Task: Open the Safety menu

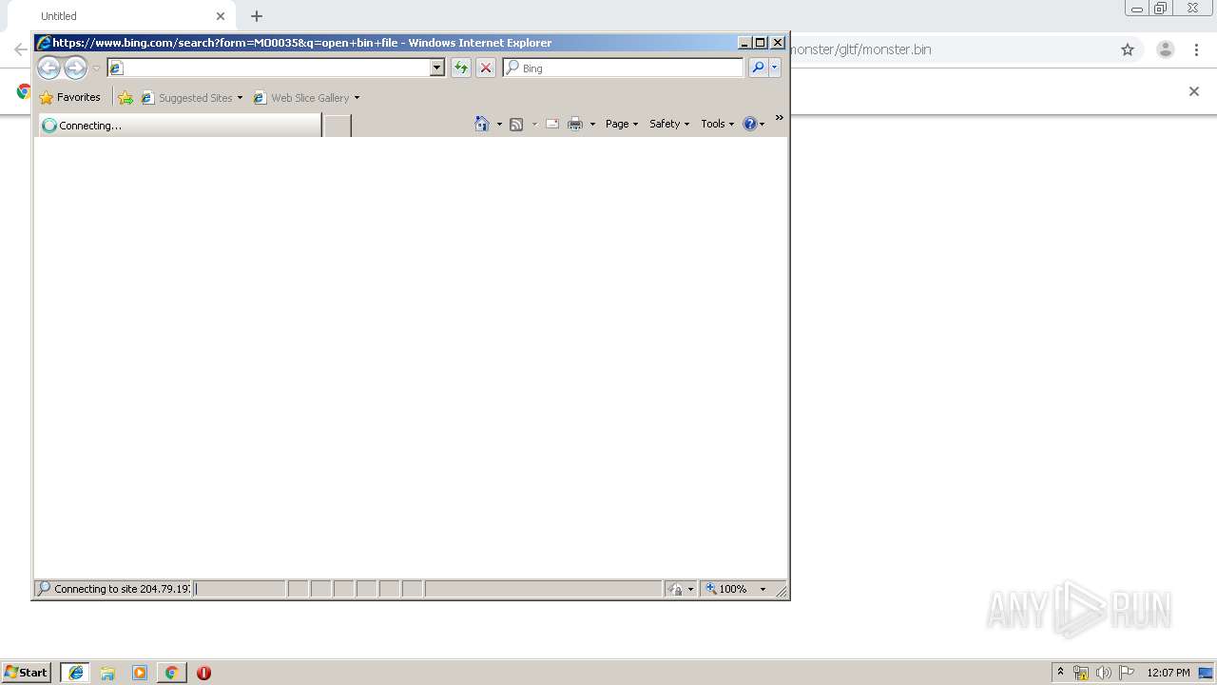Action: [669, 124]
